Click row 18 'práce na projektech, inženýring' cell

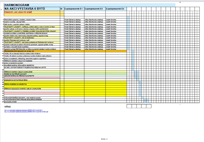tap(32, 59)
